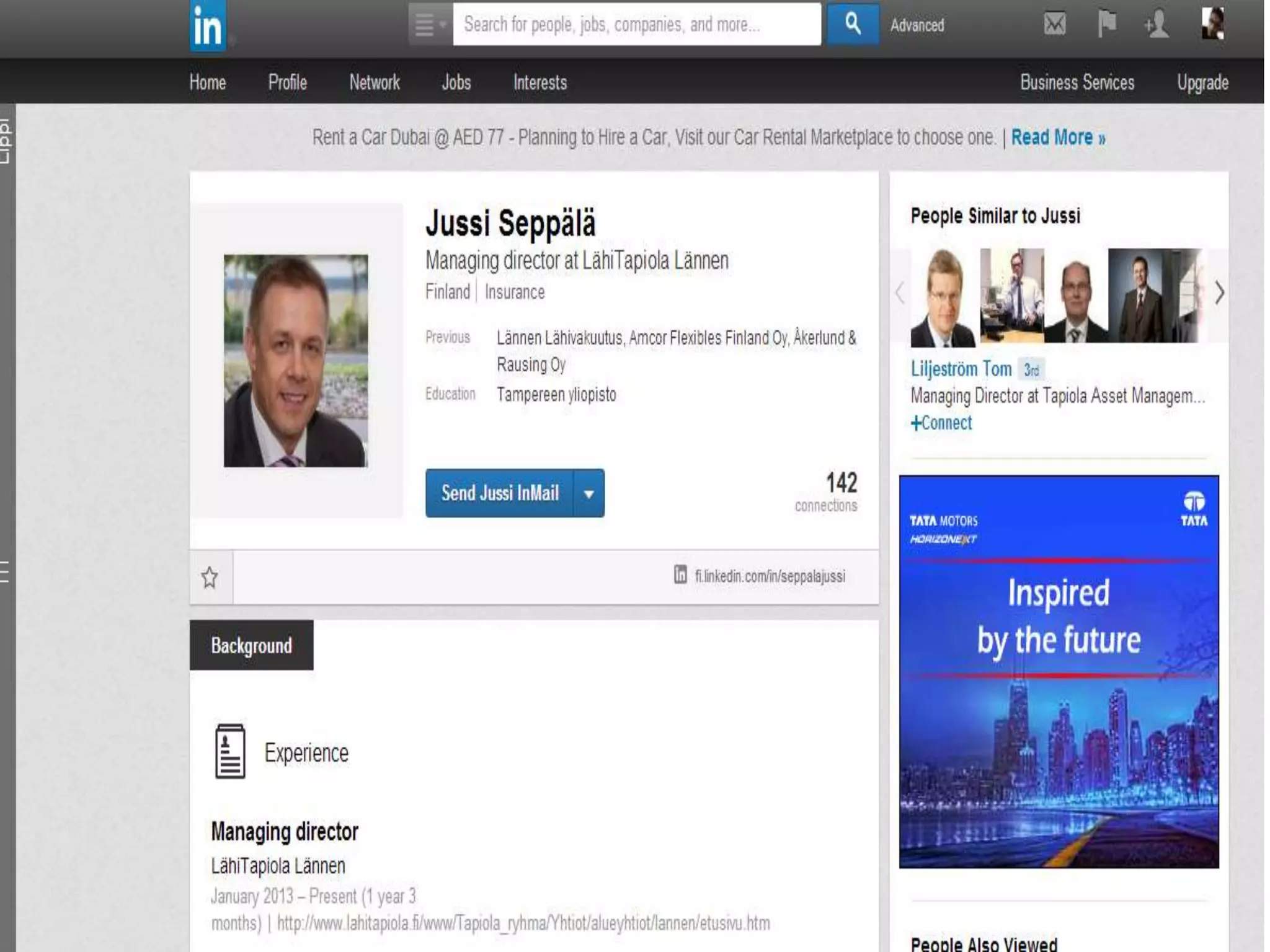1270x952 pixels.
Task: Open the Interests menu
Action: (x=540, y=82)
